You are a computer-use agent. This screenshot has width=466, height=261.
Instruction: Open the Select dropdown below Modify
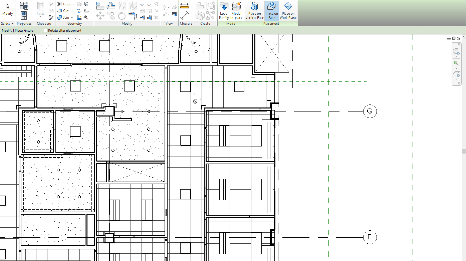7,23
